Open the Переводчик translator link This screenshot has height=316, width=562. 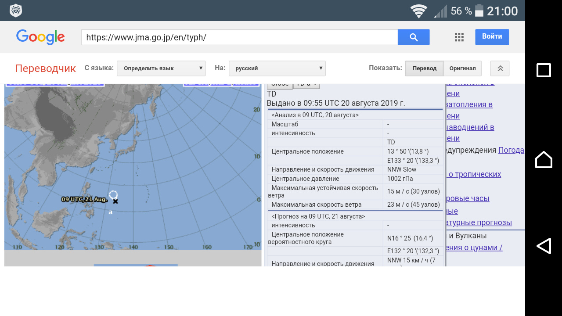click(46, 68)
